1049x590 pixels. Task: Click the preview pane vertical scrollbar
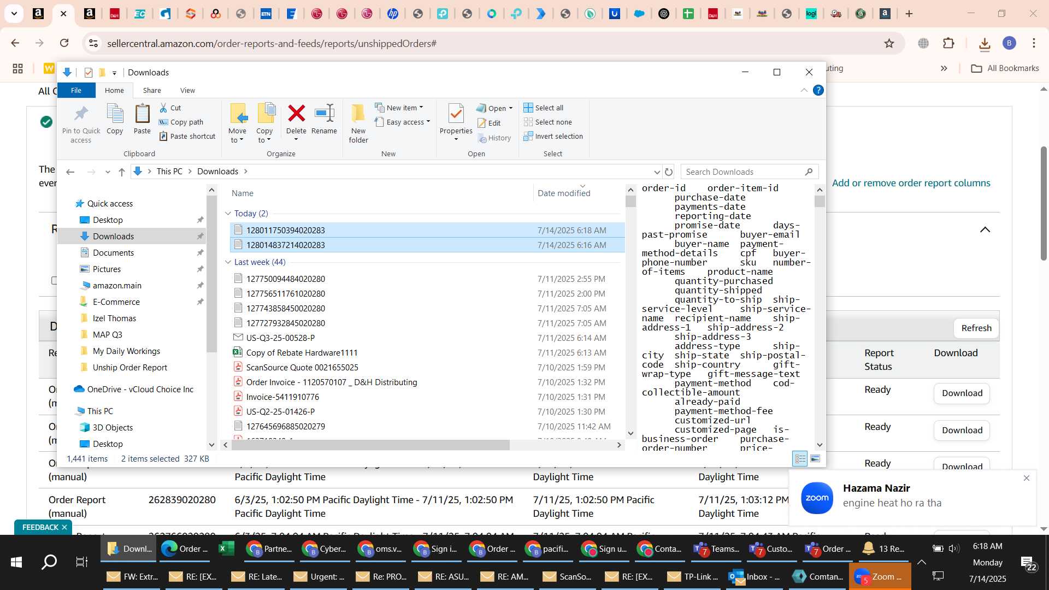(x=819, y=202)
